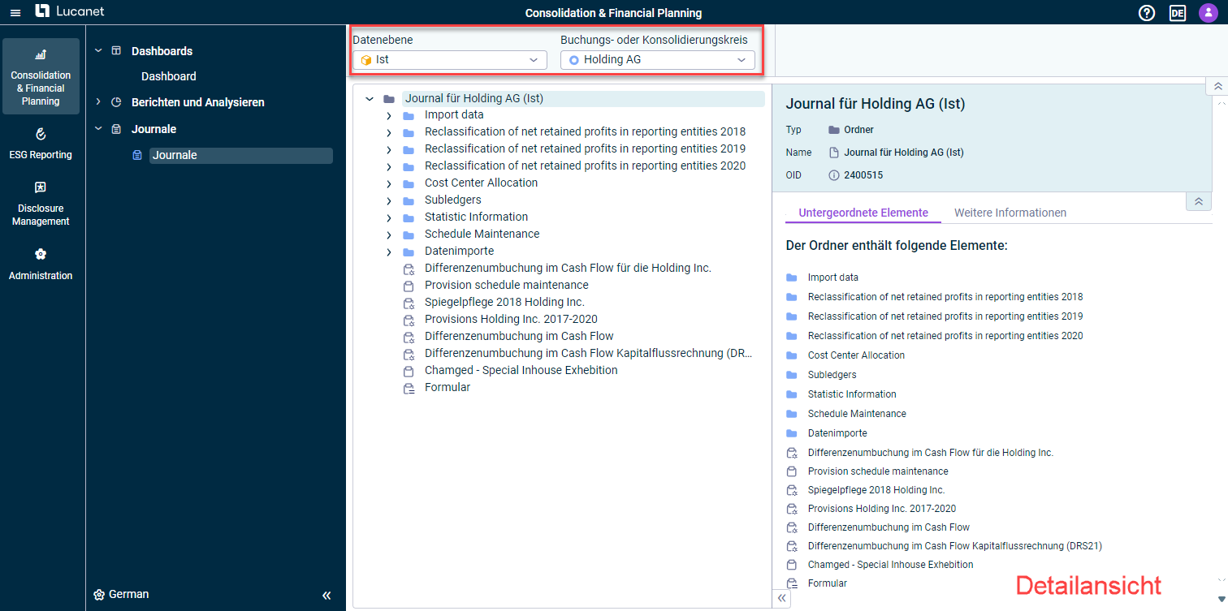This screenshot has width=1228, height=611.
Task: Open Statistic Information in detail list
Action: 852,394
